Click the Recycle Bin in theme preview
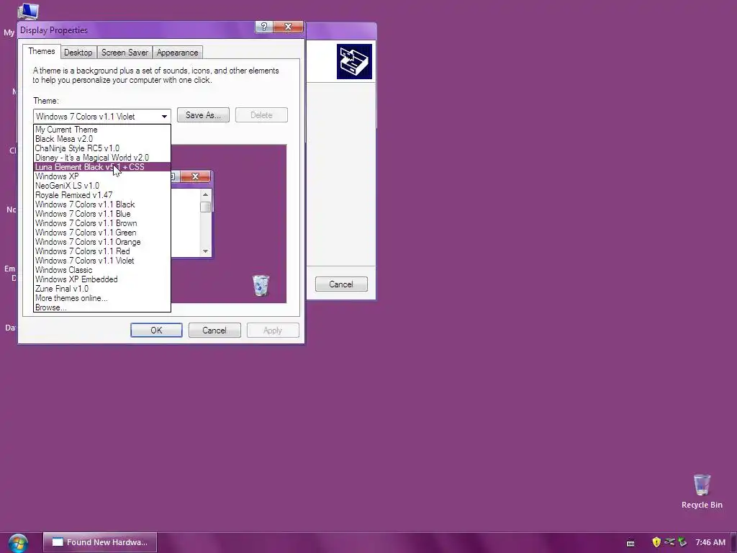This screenshot has width=737, height=553. (261, 285)
